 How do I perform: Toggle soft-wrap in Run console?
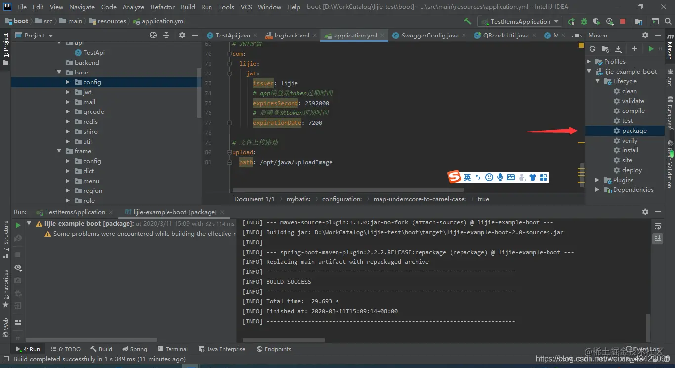point(658,226)
